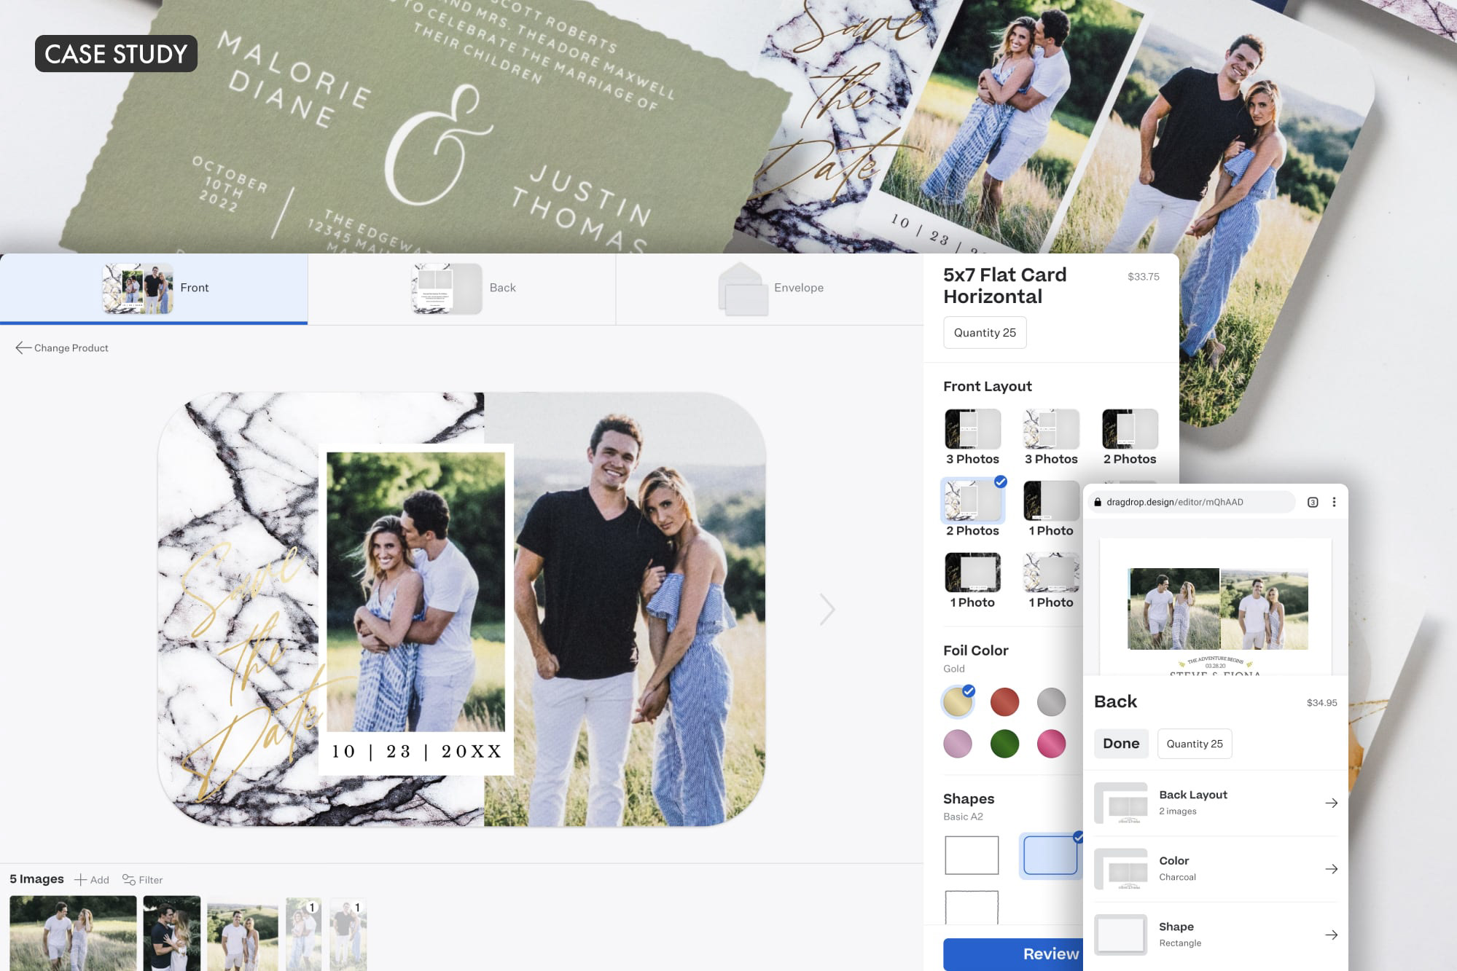1457x971 pixels.
Task: Expand the Back Layout row
Action: click(1216, 803)
